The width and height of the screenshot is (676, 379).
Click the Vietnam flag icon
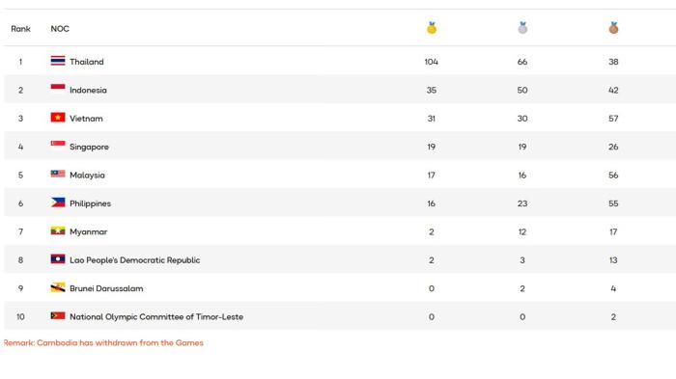(58, 117)
